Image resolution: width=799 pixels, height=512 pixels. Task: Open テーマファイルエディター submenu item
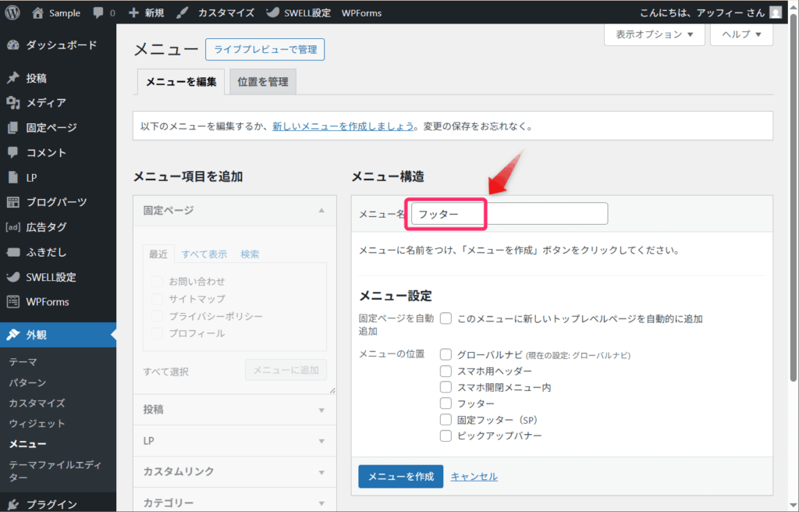coord(55,471)
